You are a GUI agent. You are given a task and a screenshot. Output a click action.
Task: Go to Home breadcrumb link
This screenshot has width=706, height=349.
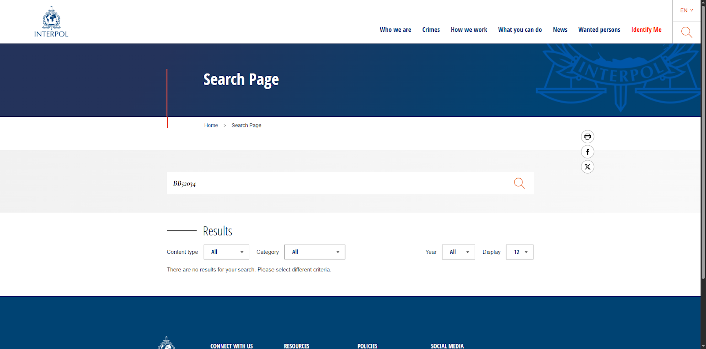pos(211,126)
